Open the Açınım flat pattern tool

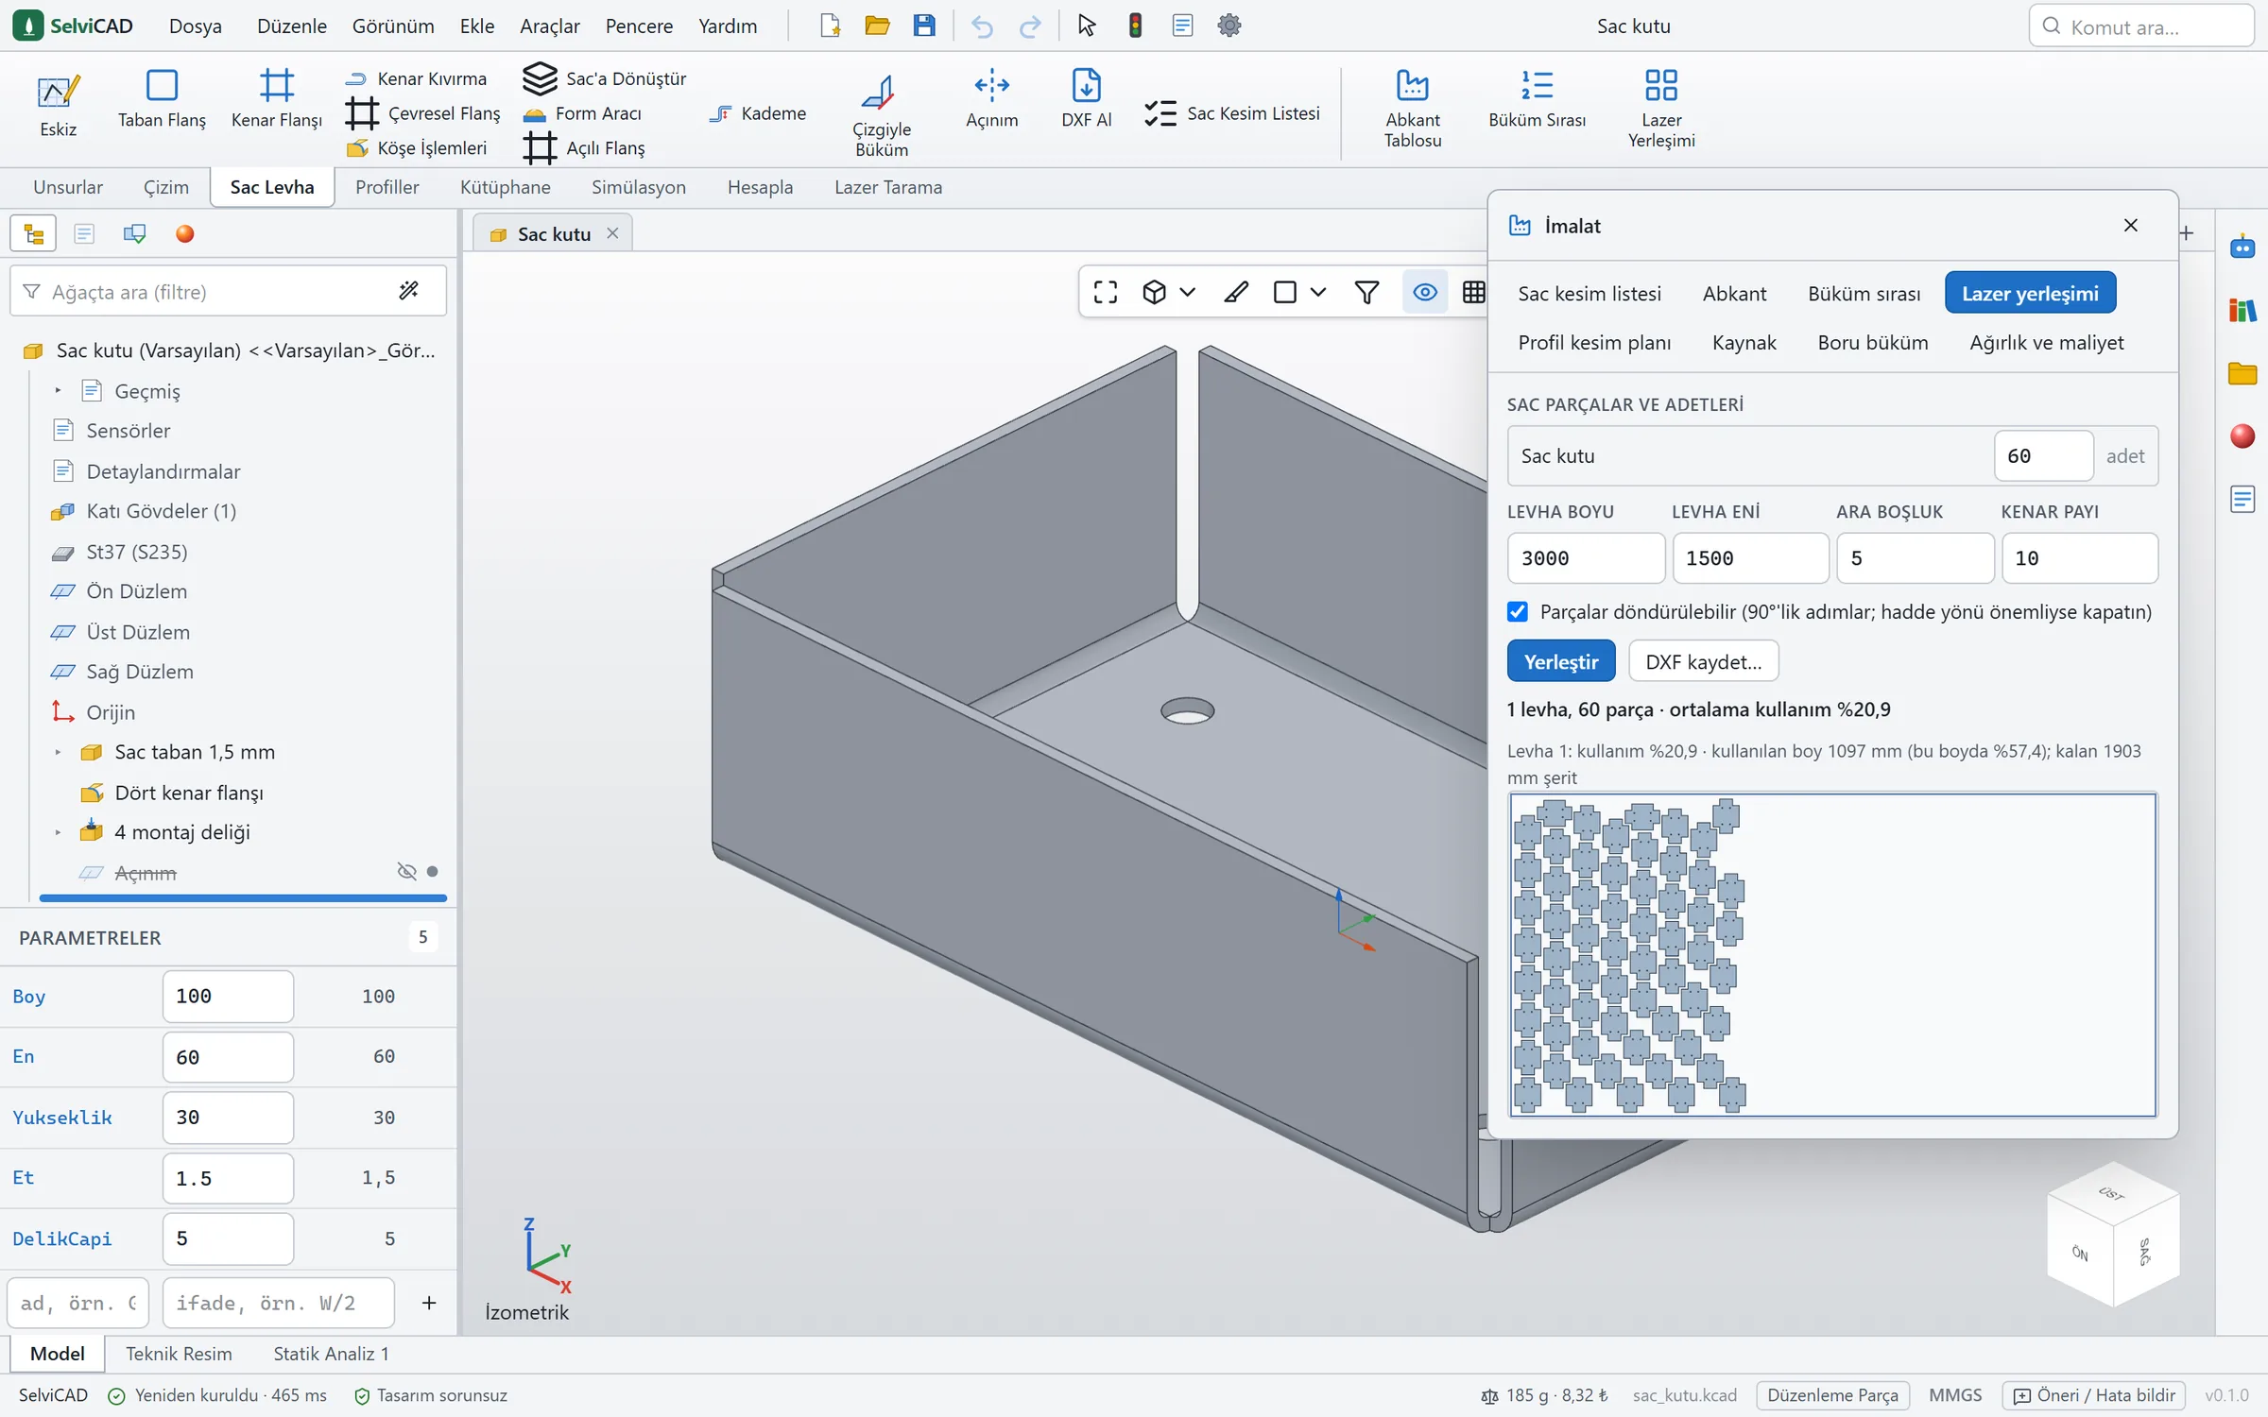tap(991, 100)
